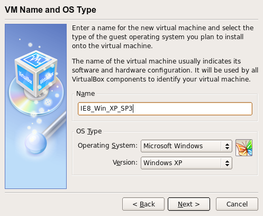Screen dimensions: 263x216
Task: Click the magic wand's glowing sphere tip
Action: (x=36, y=143)
